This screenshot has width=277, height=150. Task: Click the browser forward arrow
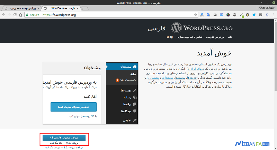pos(9,15)
